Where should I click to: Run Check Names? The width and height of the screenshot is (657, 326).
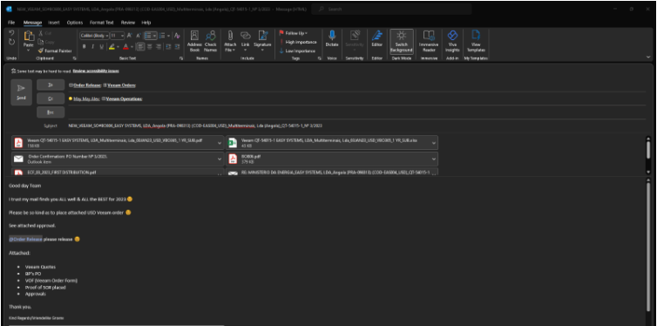[210, 41]
